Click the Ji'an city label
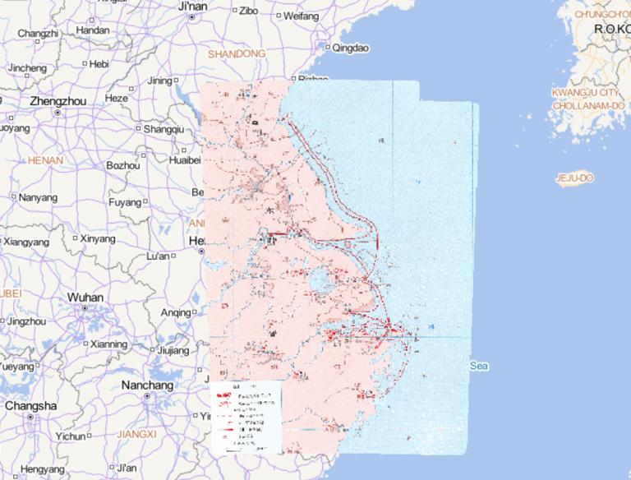 click(x=127, y=468)
